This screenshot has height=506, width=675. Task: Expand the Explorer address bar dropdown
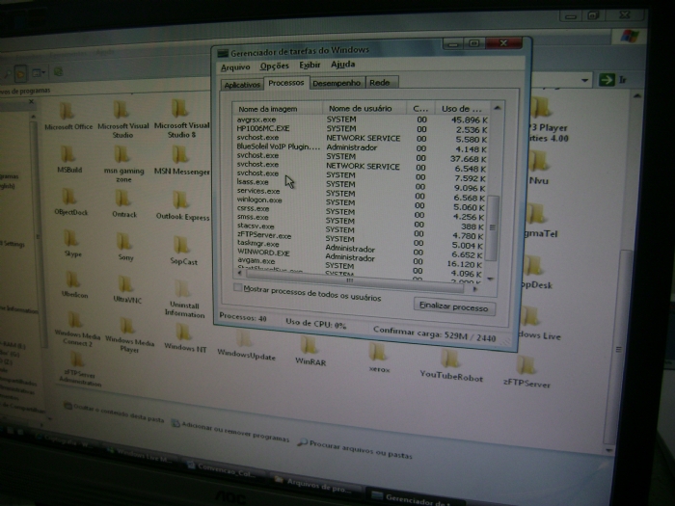tap(584, 80)
